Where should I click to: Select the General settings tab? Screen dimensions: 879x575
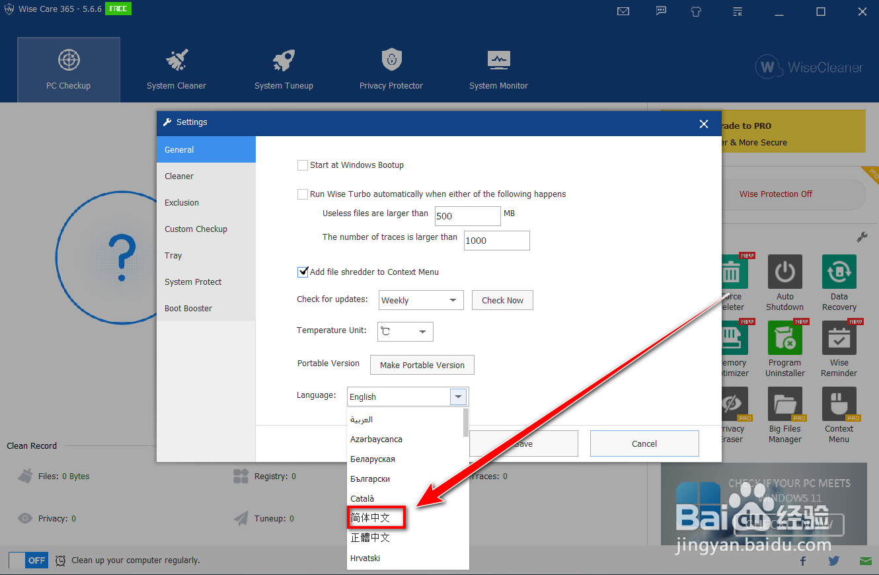coord(206,149)
